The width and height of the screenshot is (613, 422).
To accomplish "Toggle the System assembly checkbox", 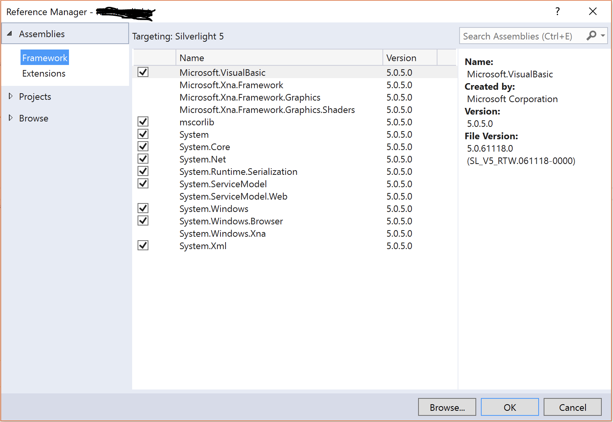I will tap(143, 134).
